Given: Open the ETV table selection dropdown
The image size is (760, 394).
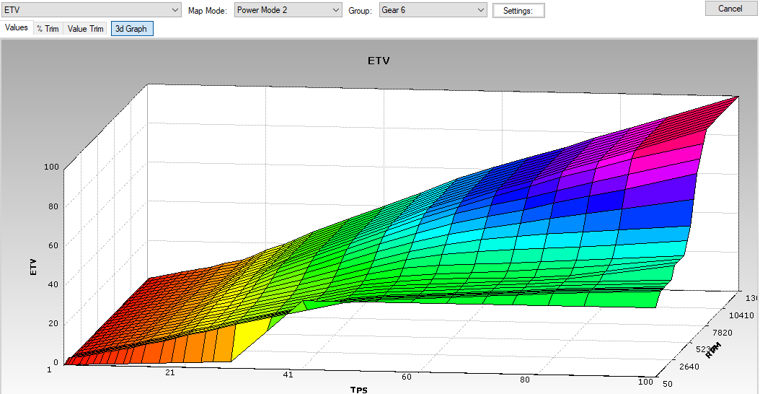Looking at the screenshot, I should click(91, 10).
